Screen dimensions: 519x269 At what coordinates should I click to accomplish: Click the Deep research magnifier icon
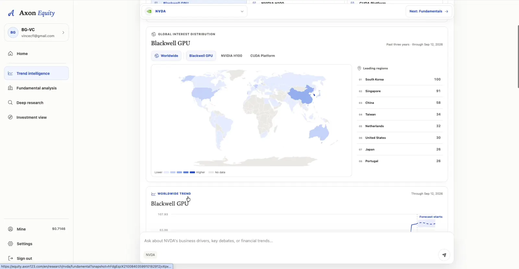click(x=10, y=103)
